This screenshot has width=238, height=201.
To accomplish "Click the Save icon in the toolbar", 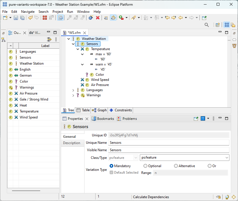I will pos(16,18).
